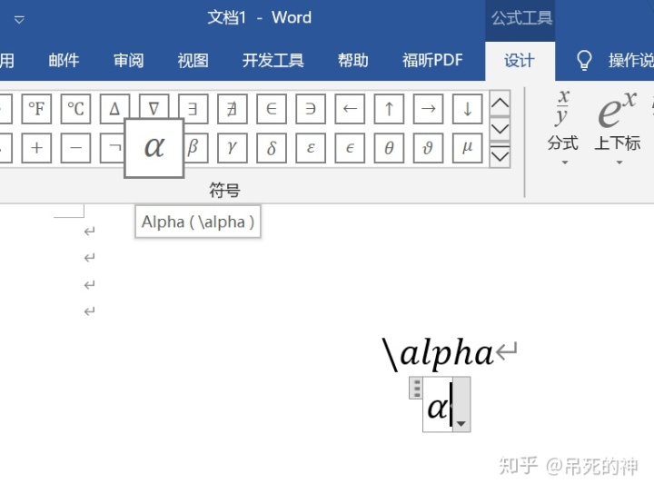Insert the theta symbol
This screenshot has width=654, height=493.
pos(389,148)
